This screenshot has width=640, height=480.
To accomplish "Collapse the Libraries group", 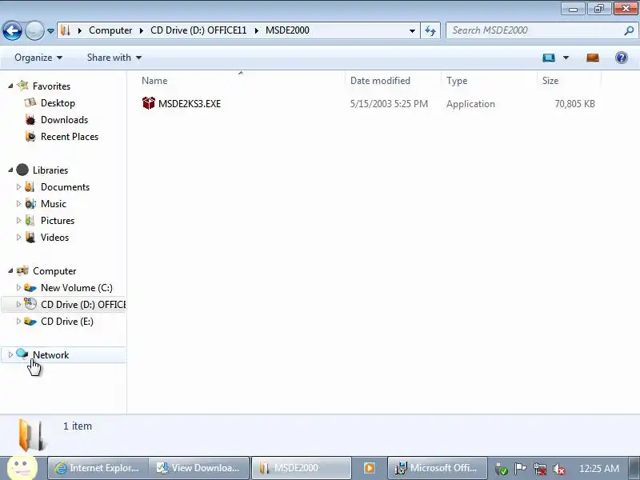I will coord(10,170).
